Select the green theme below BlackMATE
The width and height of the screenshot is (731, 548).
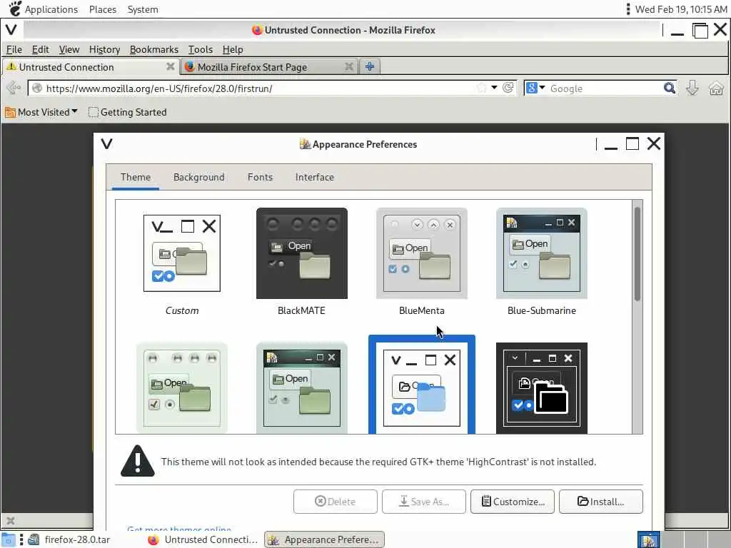tap(302, 387)
